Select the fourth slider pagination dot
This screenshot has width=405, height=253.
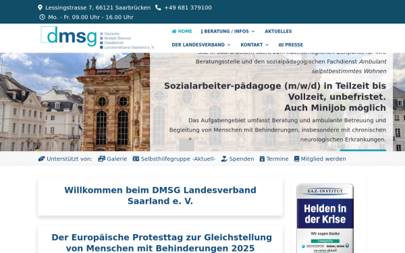coord(209,139)
